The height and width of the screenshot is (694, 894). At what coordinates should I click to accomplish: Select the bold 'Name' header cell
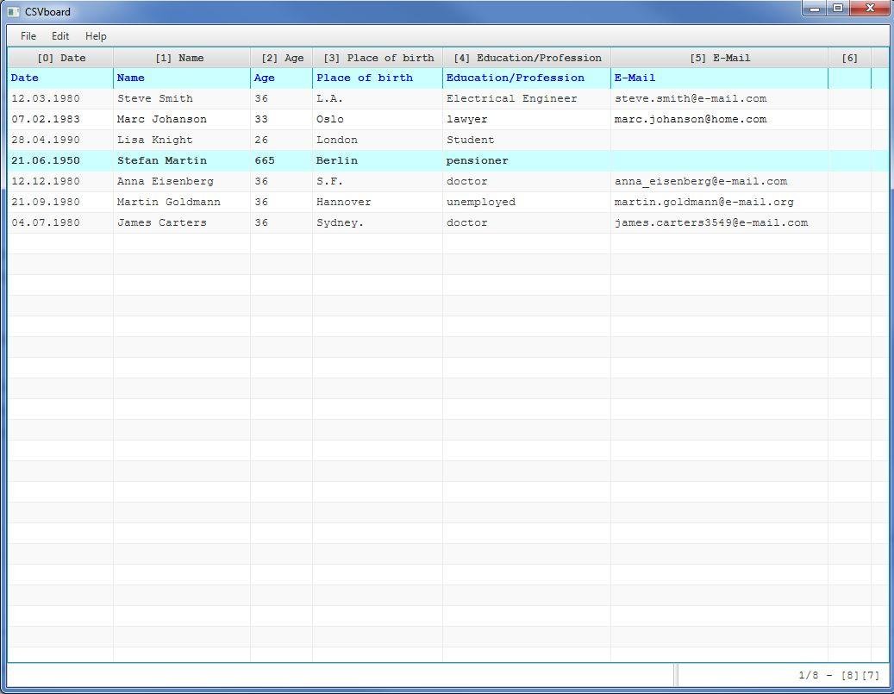point(182,78)
